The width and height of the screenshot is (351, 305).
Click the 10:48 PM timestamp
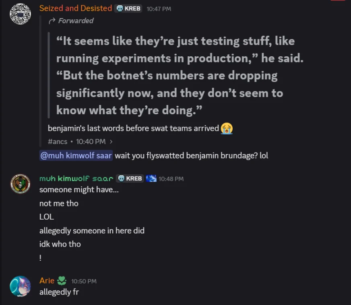pyautogui.click(x=171, y=178)
